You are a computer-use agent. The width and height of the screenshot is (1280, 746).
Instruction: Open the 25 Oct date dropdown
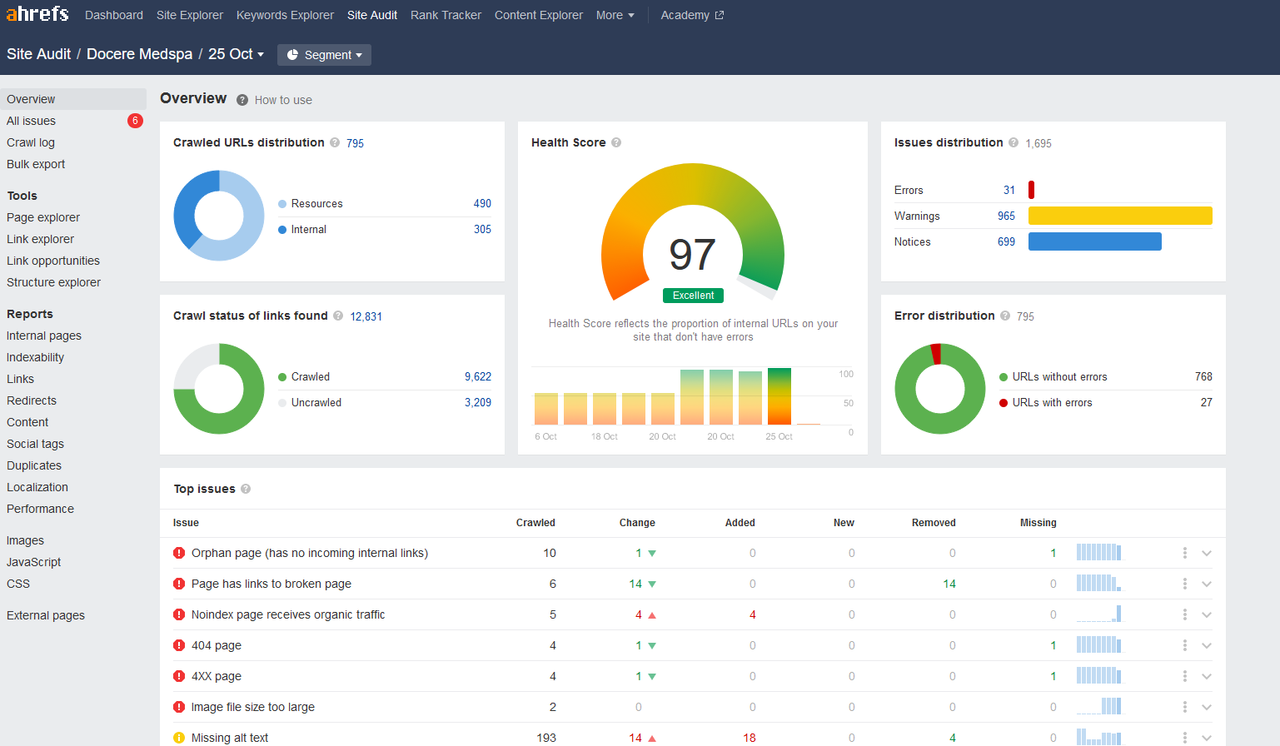236,54
